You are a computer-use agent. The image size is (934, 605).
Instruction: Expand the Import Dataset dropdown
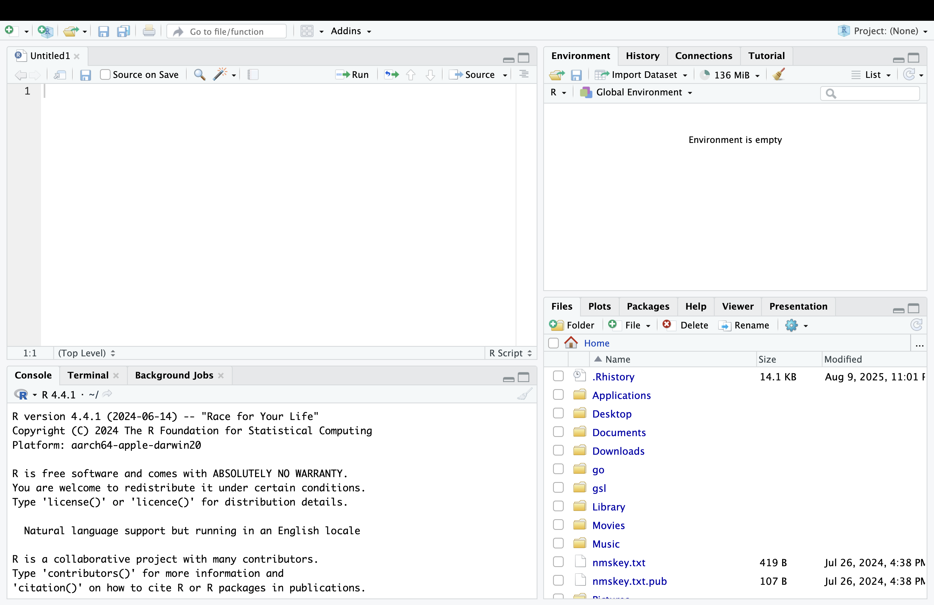coord(641,75)
